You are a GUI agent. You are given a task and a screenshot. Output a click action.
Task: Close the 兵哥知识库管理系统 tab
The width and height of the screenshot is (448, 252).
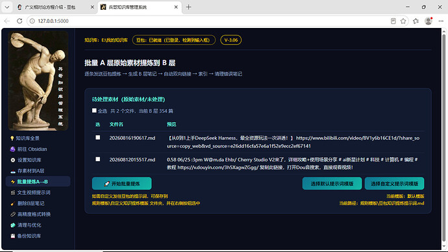[x=177, y=7]
